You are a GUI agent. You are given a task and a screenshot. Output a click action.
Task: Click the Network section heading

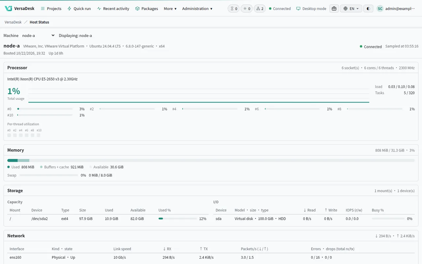[16, 236]
